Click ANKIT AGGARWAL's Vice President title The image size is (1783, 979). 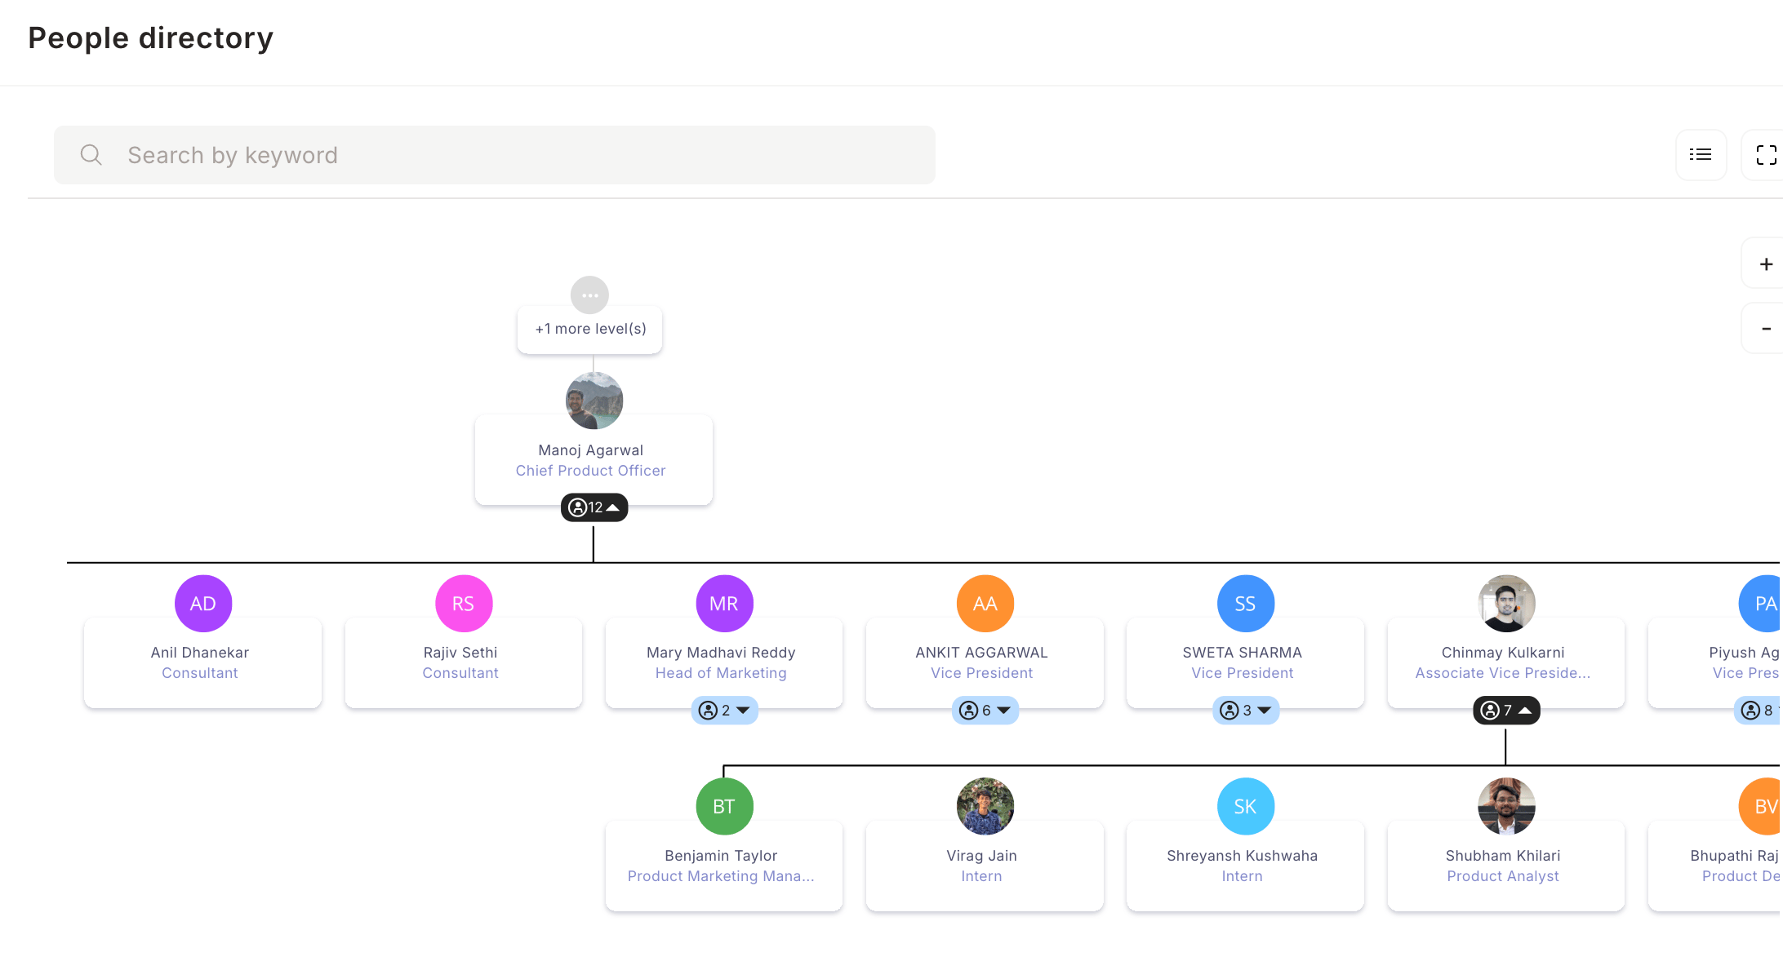(981, 673)
